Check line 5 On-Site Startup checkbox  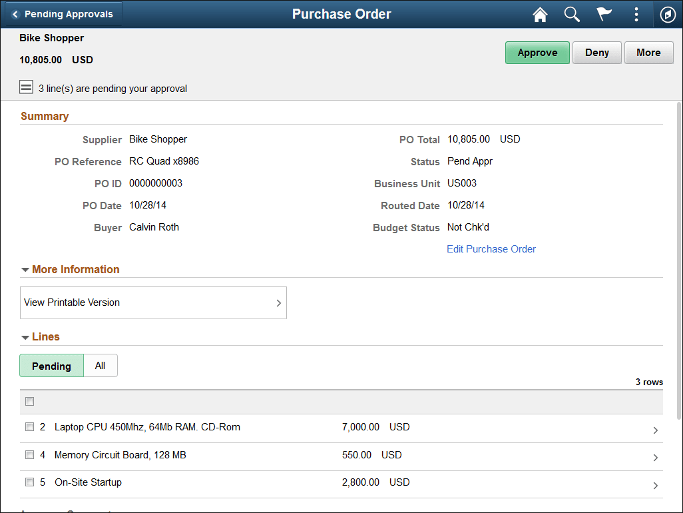(x=29, y=482)
